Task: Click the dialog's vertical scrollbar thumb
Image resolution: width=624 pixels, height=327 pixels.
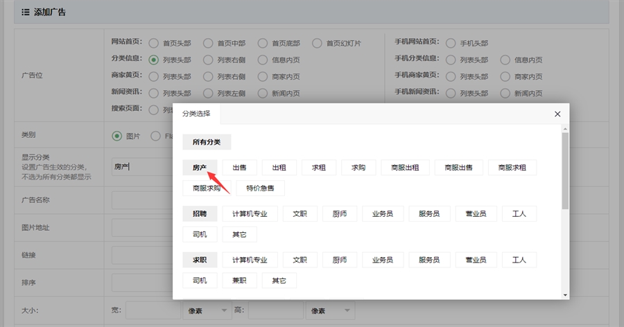Action: tap(565, 171)
